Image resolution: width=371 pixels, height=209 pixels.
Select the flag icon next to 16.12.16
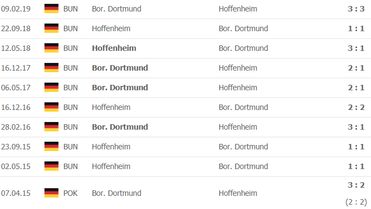coord(52,107)
